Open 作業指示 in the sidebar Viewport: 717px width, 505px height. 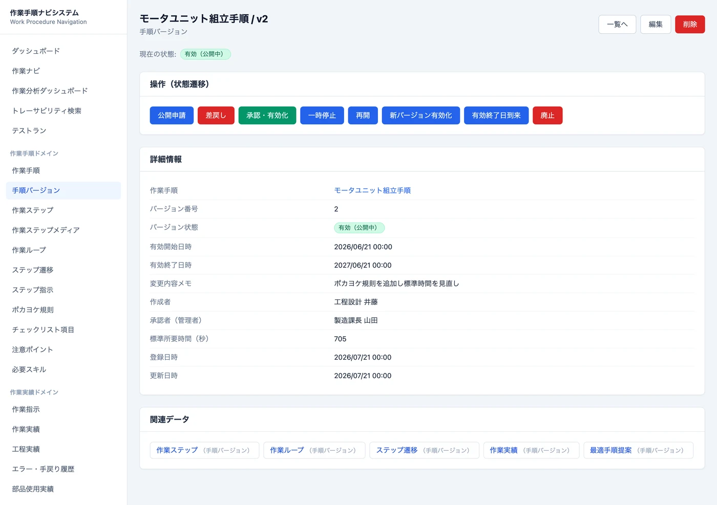64,409
